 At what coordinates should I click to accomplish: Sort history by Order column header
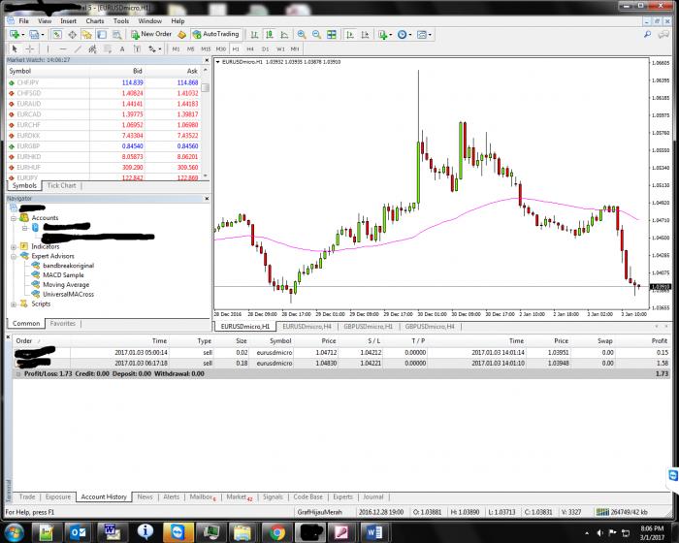pos(24,340)
